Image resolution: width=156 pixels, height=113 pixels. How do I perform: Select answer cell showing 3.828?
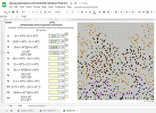(53, 47)
